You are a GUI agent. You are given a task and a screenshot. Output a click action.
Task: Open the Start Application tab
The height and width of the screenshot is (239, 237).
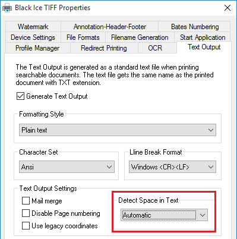pyautogui.click(x=203, y=37)
